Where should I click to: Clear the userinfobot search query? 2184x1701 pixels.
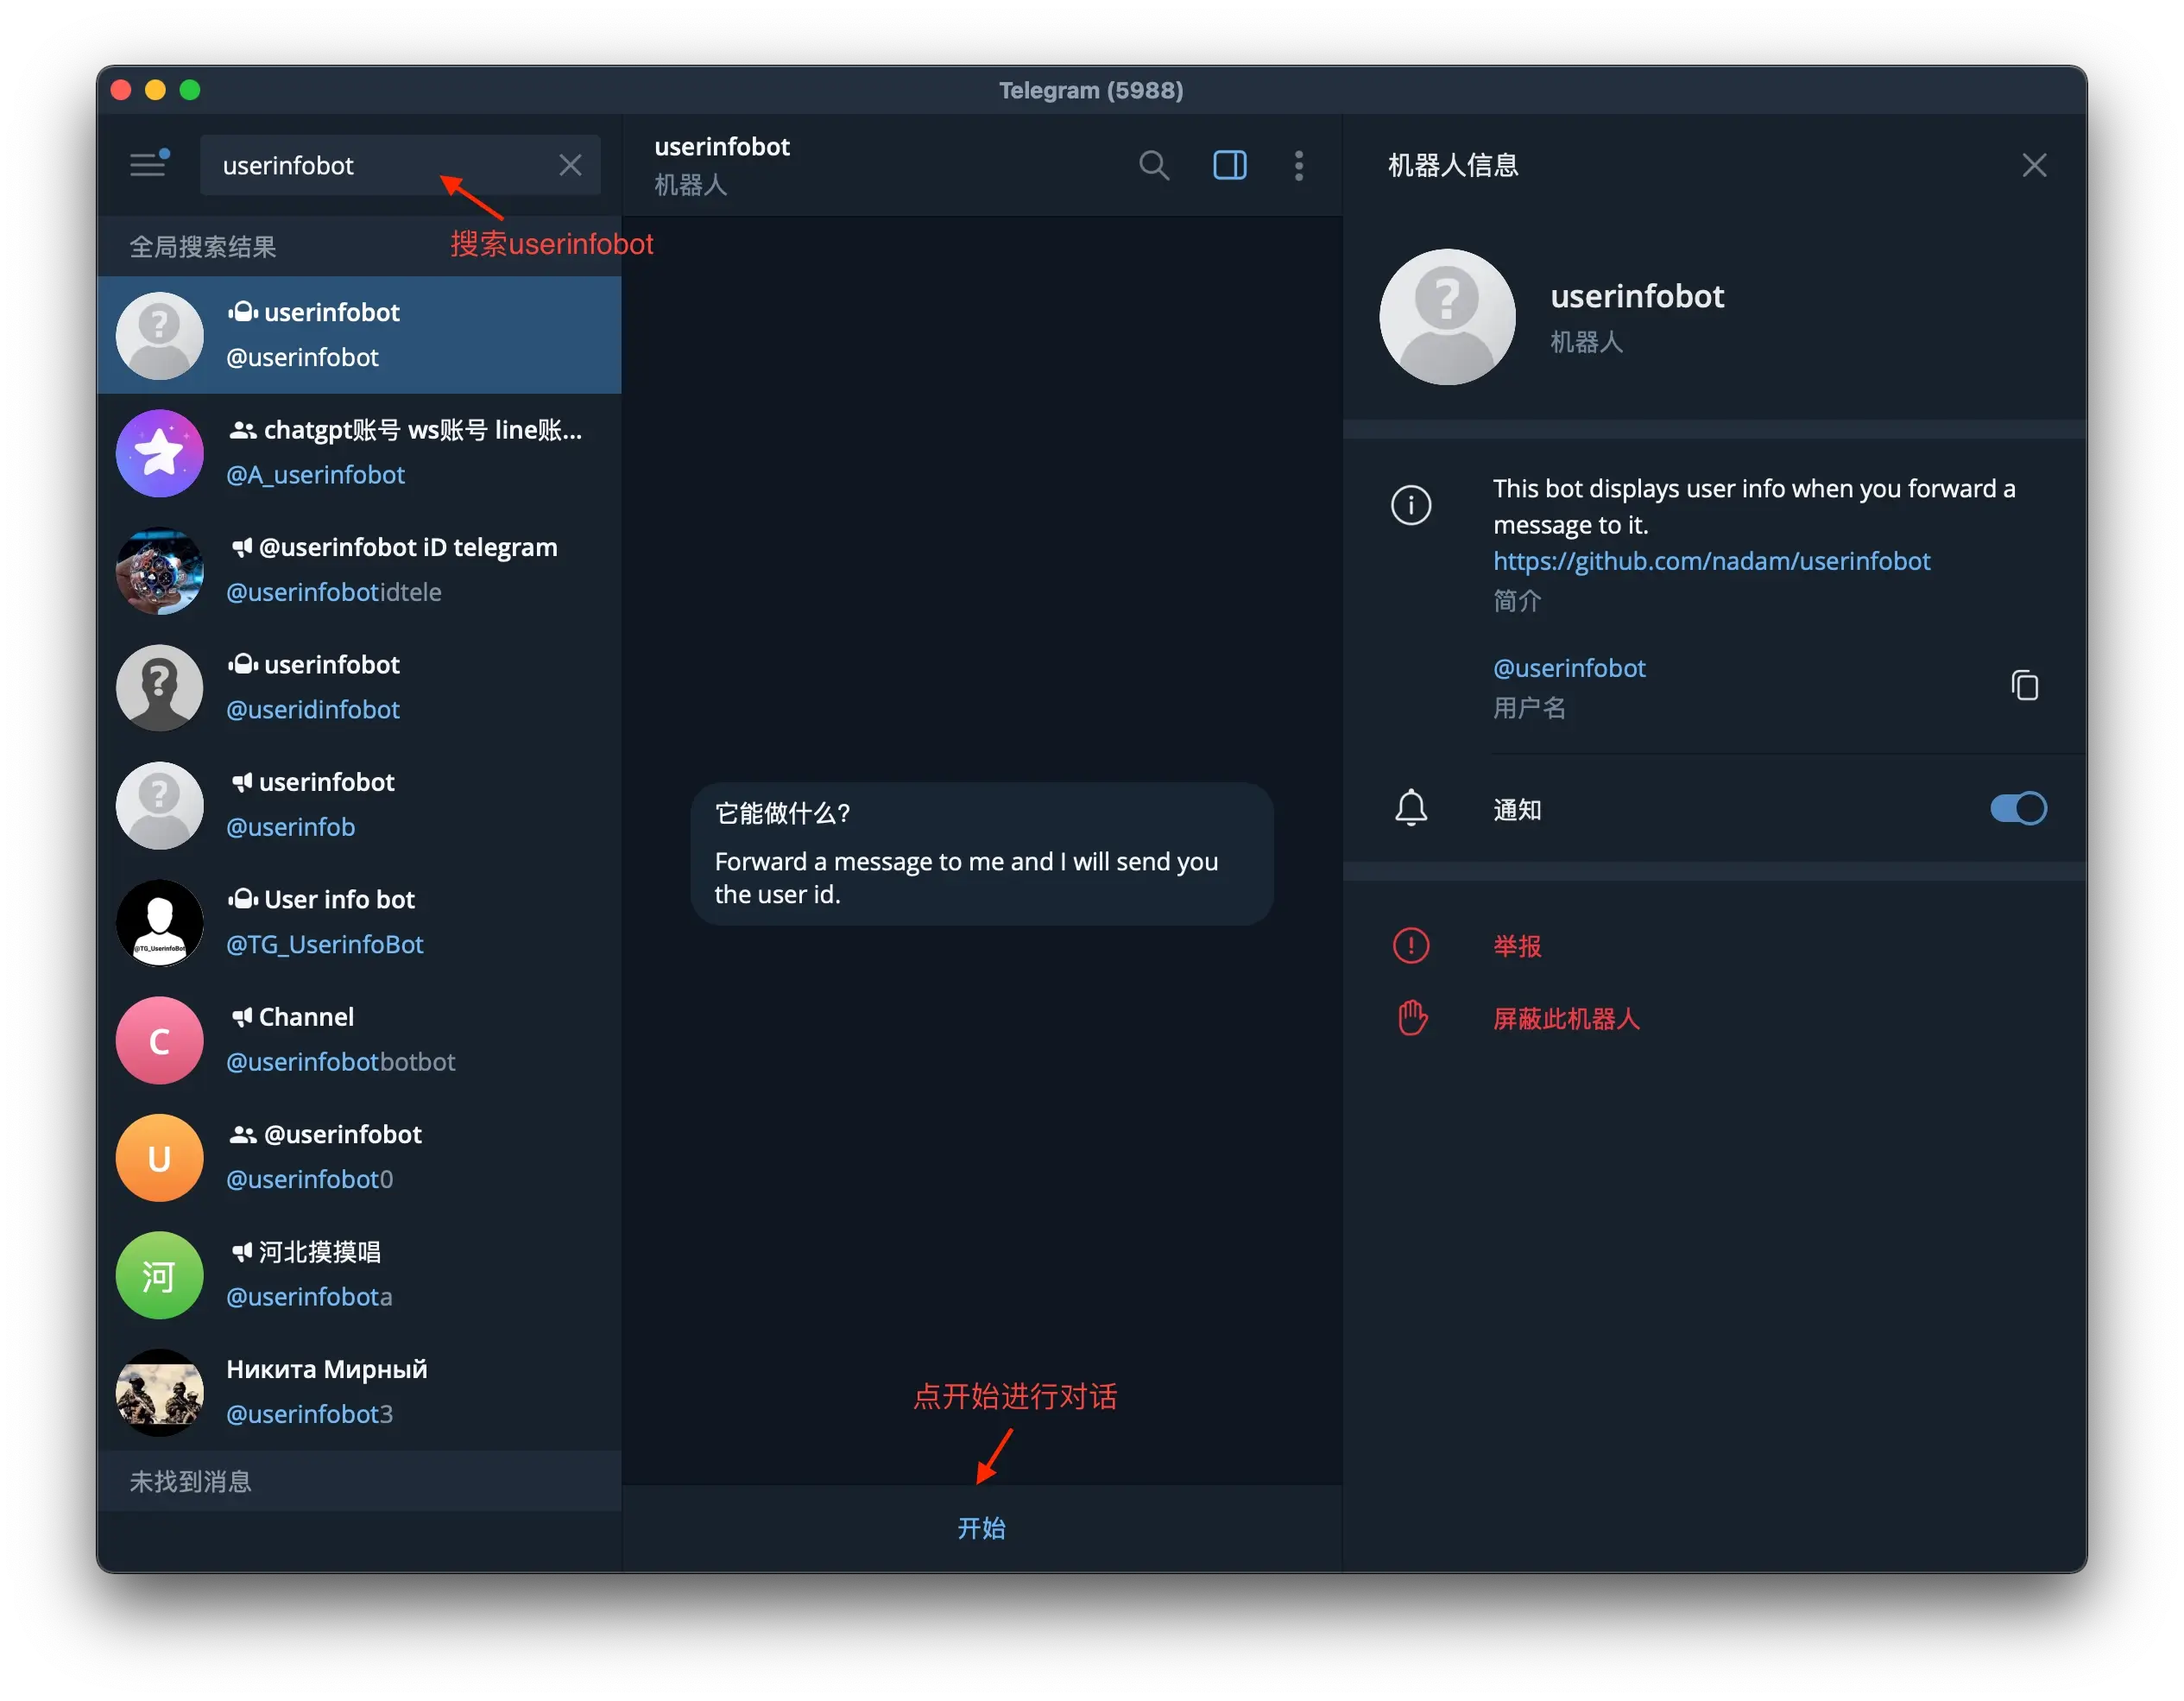tap(570, 165)
